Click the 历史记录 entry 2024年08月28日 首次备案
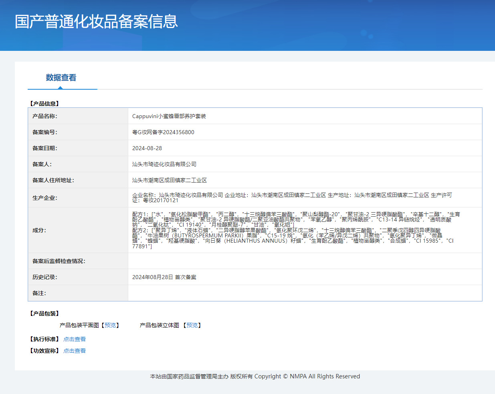 [164, 277]
